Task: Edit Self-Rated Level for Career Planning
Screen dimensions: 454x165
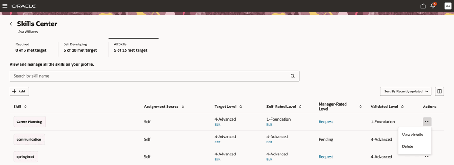Action: 270,125
